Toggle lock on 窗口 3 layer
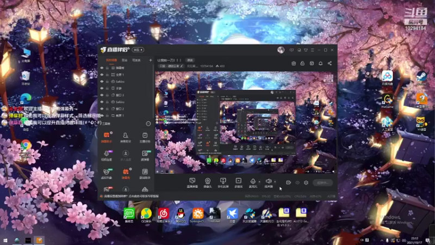This screenshot has height=245, width=435. point(107,95)
